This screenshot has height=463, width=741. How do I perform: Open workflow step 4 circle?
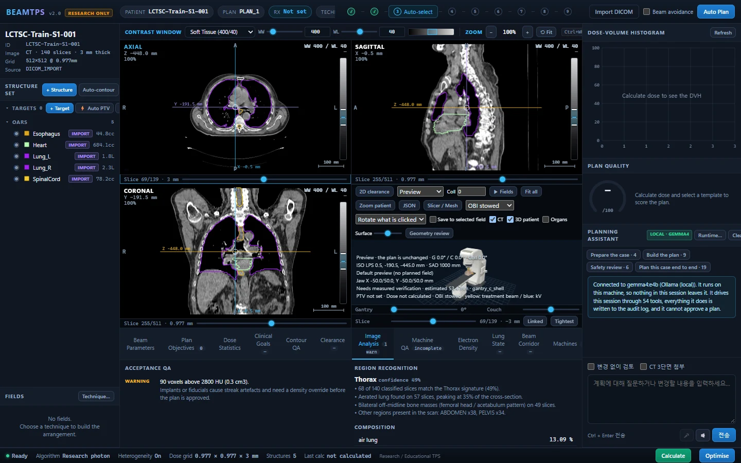452,11
